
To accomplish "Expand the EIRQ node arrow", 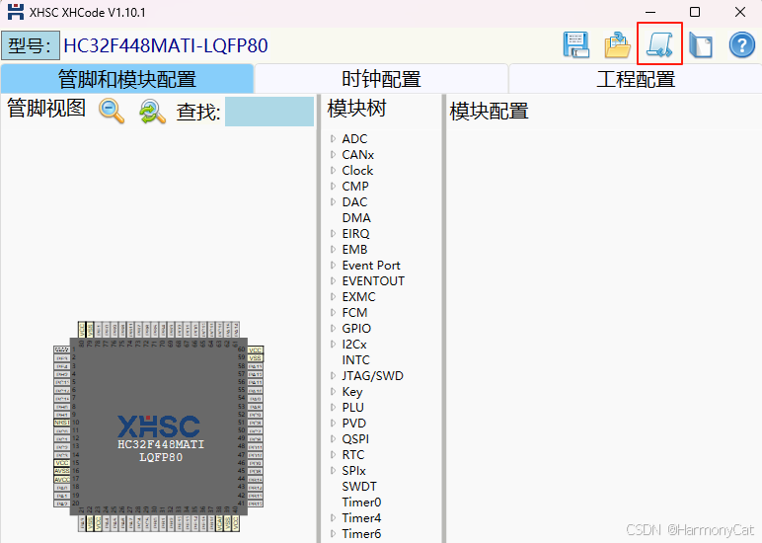I will point(333,233).
